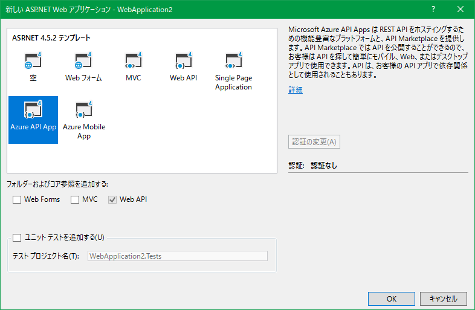Confirm with the OK button
475x310 pixels.
(392, 299)
